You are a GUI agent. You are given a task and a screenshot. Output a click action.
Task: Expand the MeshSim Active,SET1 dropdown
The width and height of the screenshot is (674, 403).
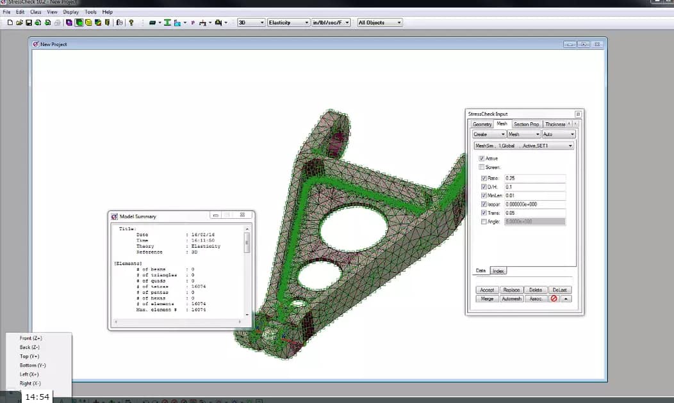tap(570, 145)
